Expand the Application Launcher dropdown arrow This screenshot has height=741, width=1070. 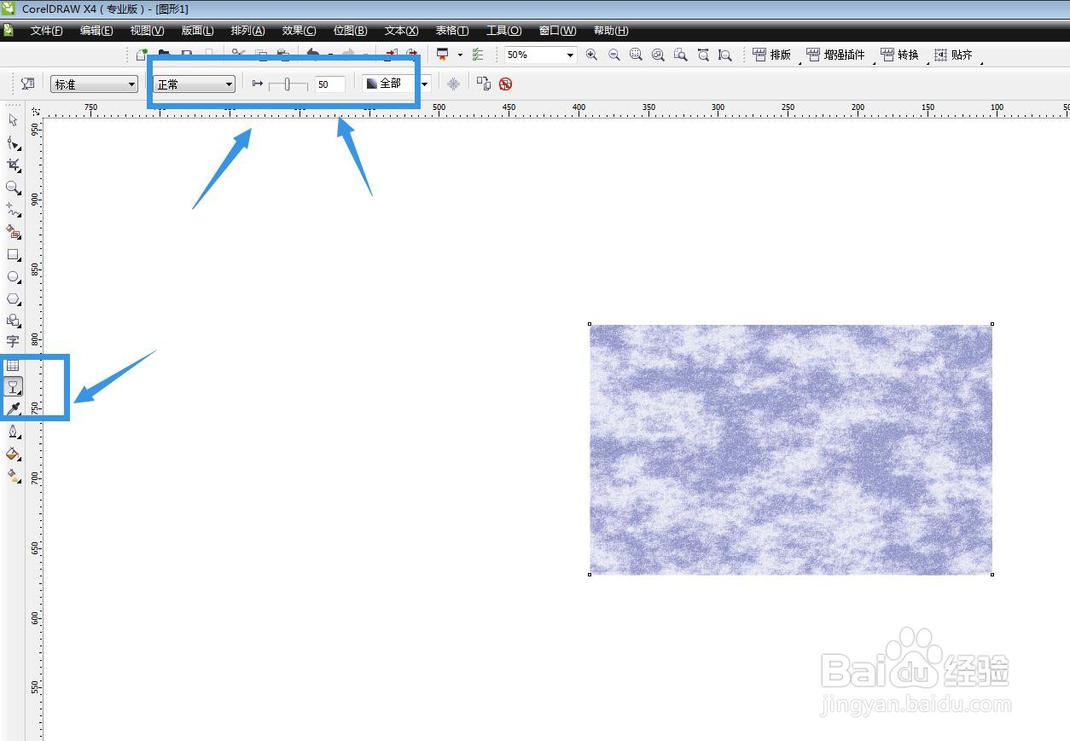460,55
